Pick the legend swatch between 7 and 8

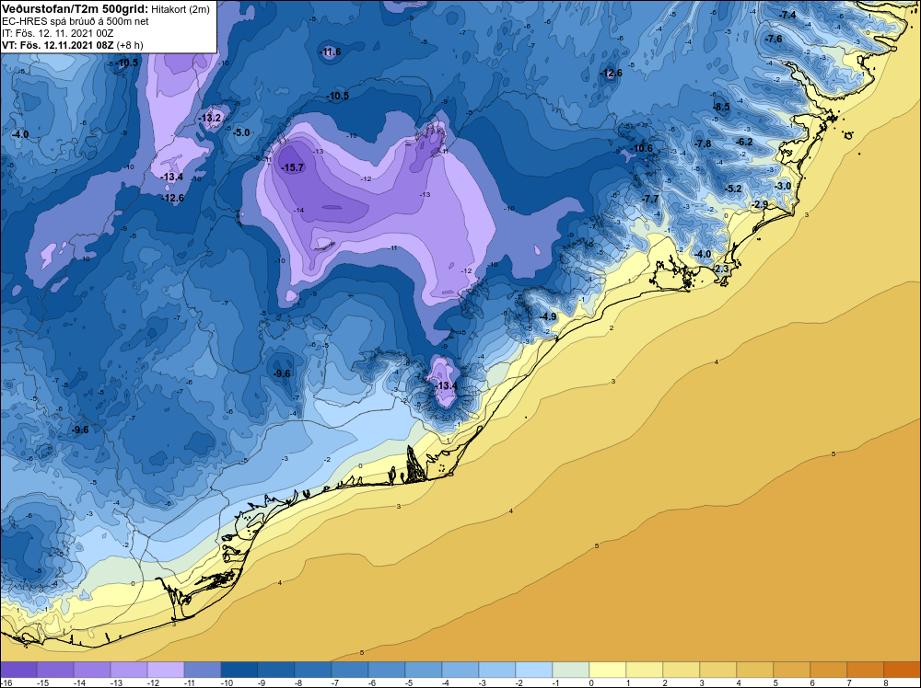[866, 670]
